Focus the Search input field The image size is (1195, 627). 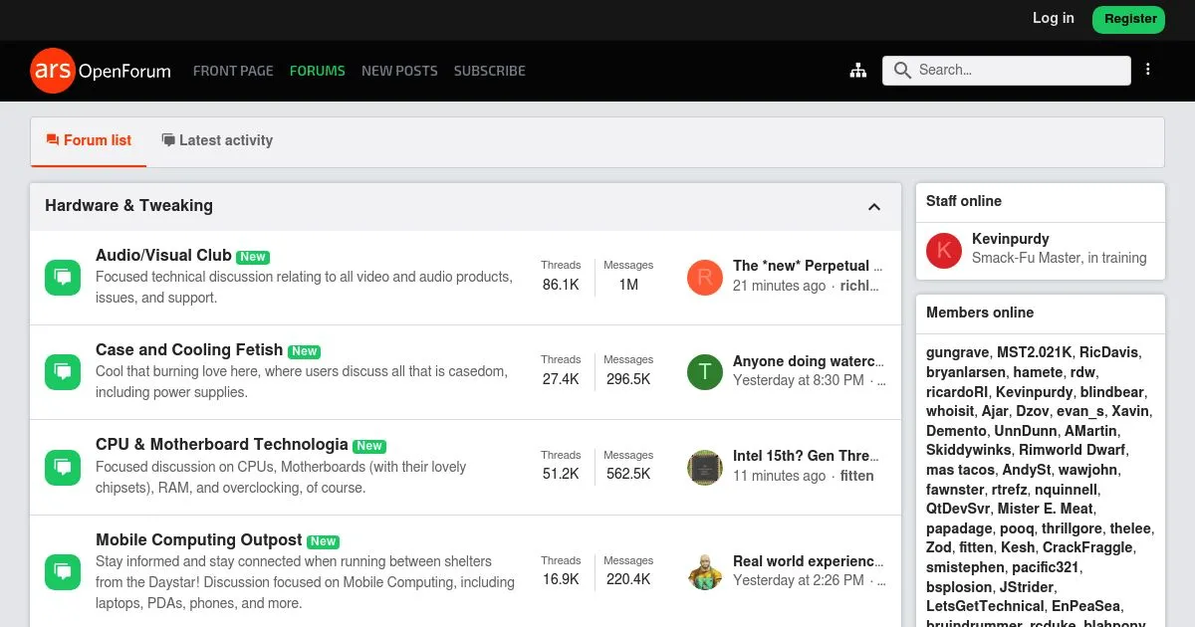1007,71
